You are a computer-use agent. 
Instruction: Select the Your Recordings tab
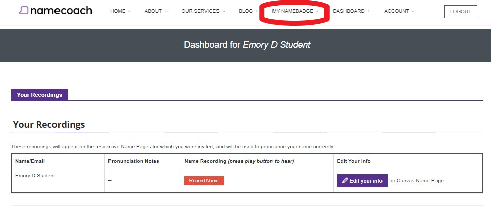[39, 95]
